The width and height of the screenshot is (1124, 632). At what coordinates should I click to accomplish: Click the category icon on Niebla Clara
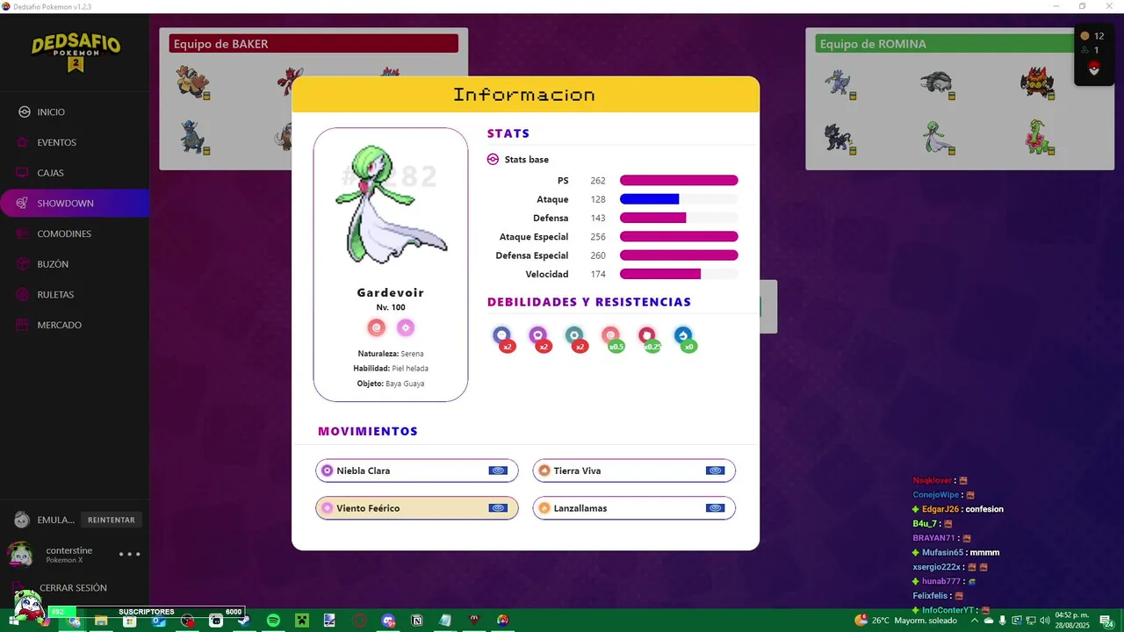pyautogui.click(x=498, y=470)
